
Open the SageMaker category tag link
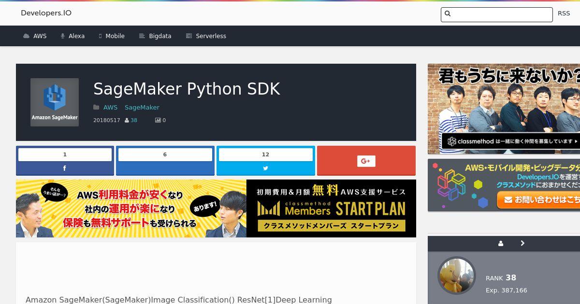[142, 108]
